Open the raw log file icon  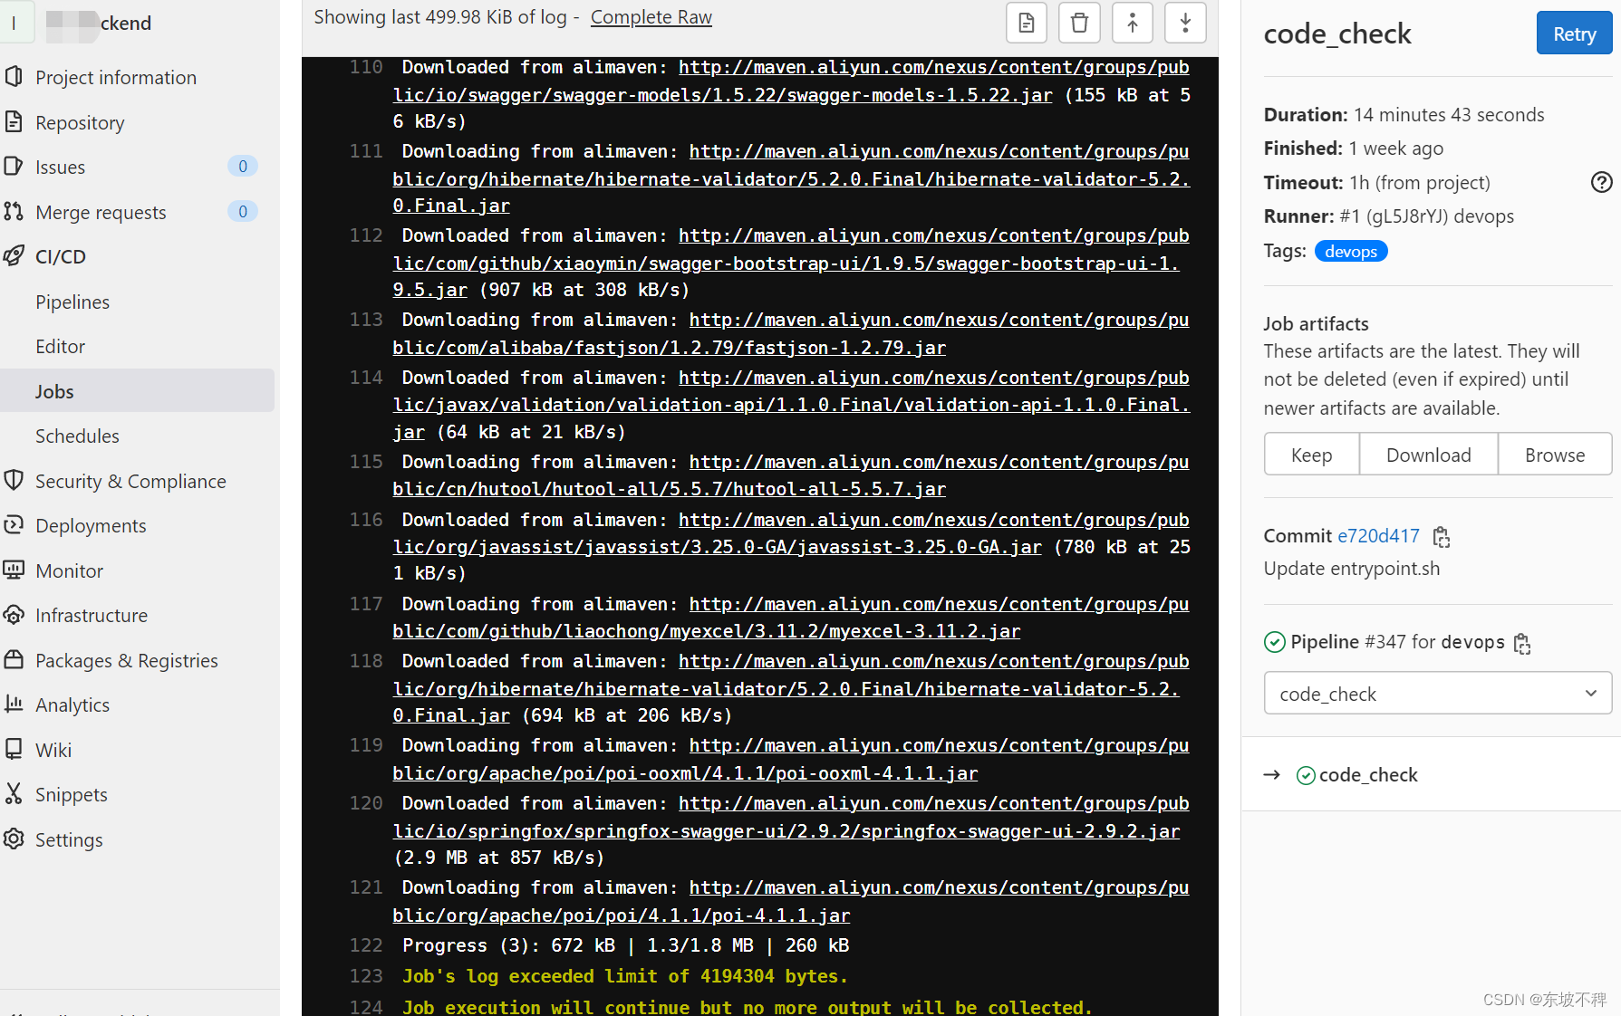tap(1027, 23)
